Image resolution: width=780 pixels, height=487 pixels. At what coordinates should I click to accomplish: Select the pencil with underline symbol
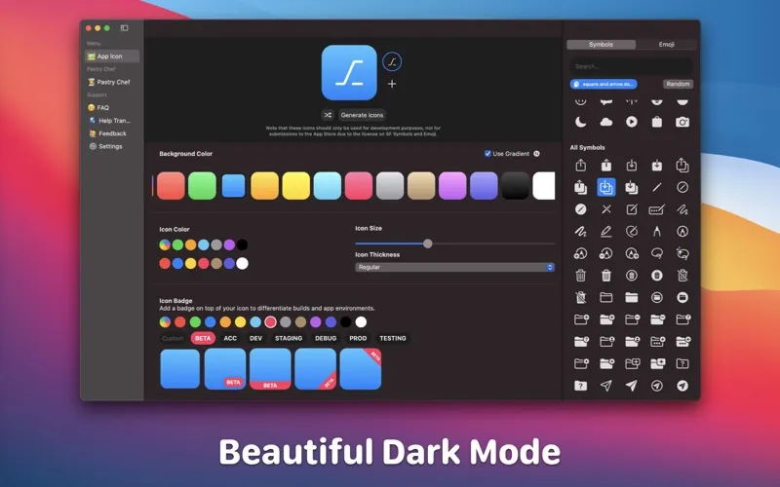click(x=605, y=231)
